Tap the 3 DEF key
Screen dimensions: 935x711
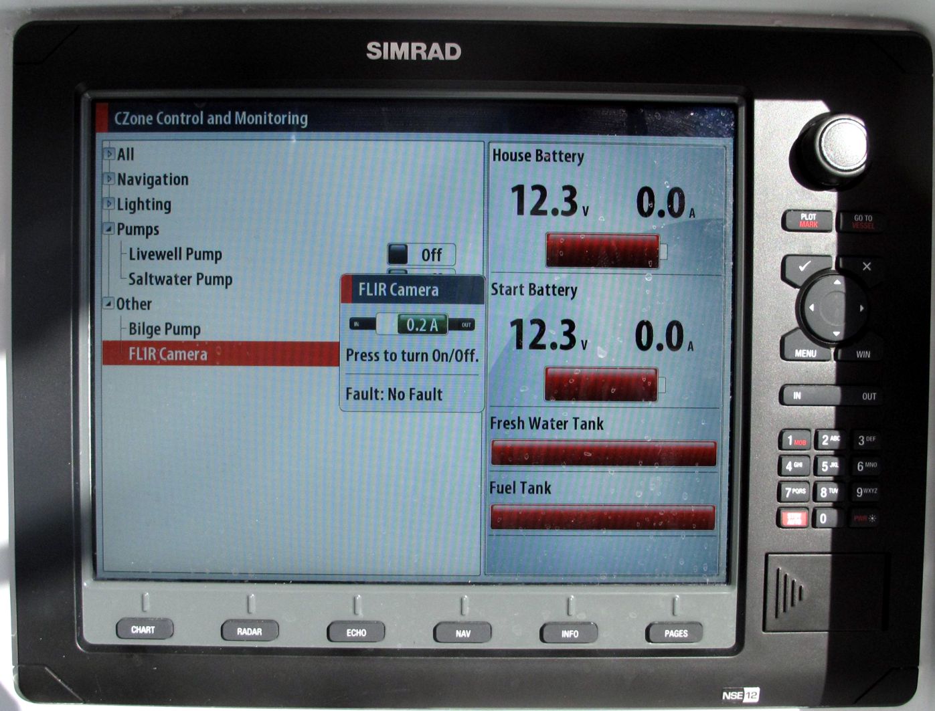pos(865,440)
